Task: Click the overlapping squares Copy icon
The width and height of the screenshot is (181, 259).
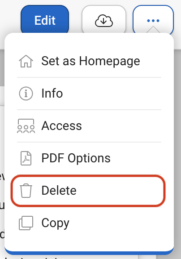Action: (26, 223)
